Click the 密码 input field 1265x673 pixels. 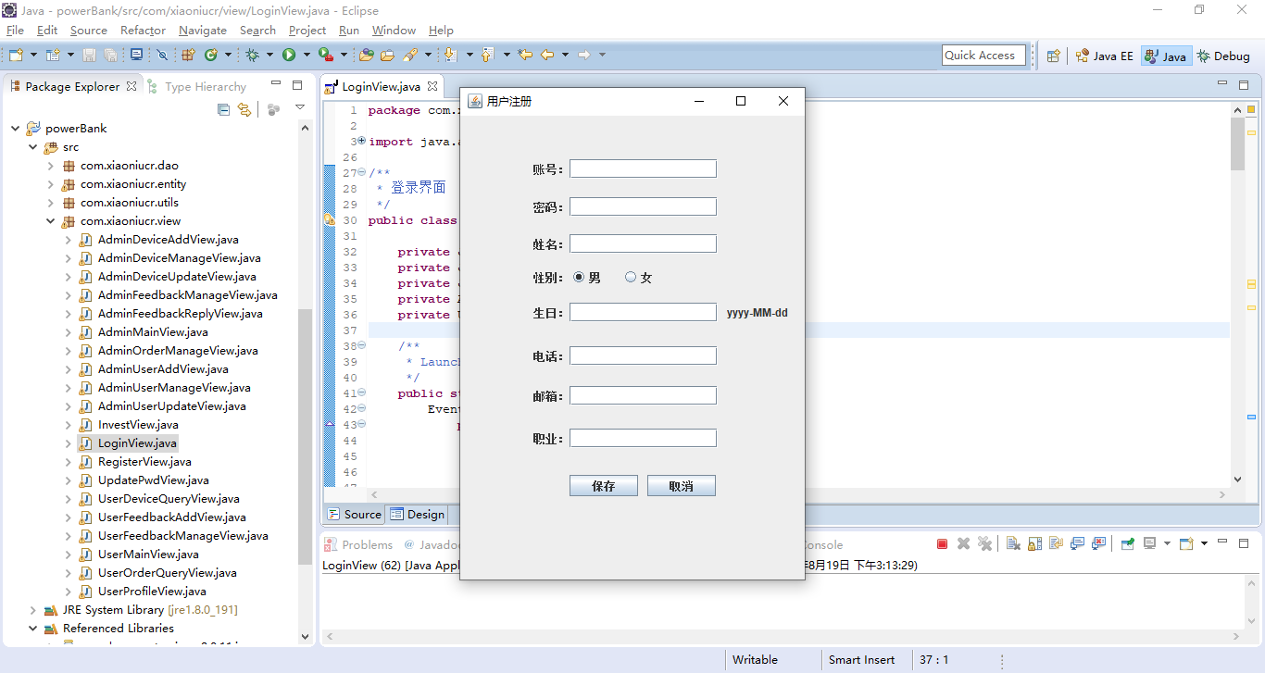643,206
